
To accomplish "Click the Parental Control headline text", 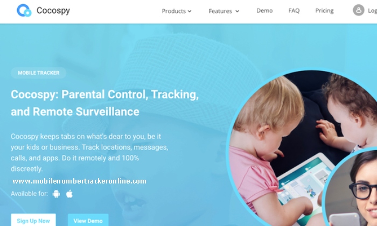I will point(104,103).
